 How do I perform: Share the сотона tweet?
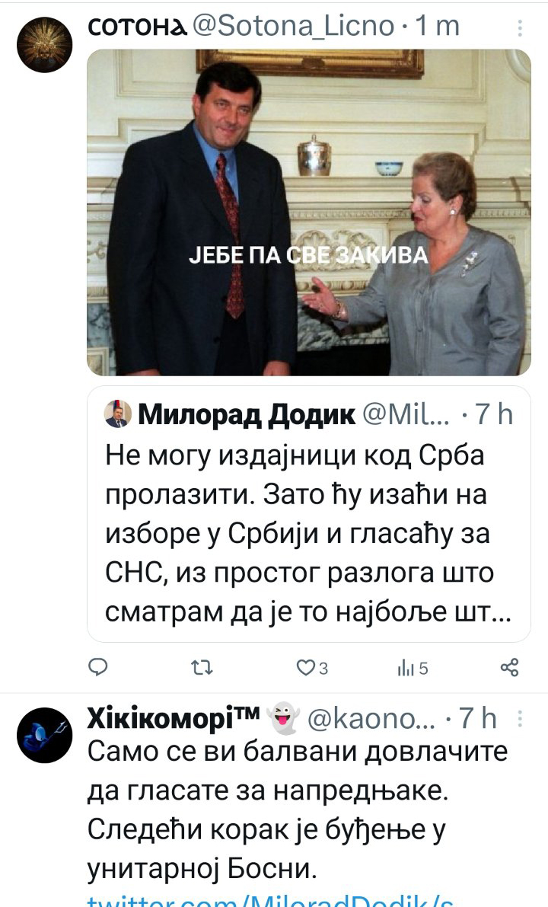509,668
